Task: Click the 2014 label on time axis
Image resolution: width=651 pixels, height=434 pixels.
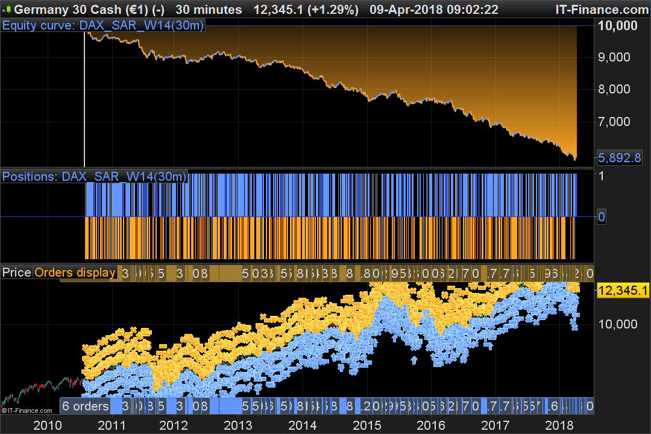Action: pos(302,426)
